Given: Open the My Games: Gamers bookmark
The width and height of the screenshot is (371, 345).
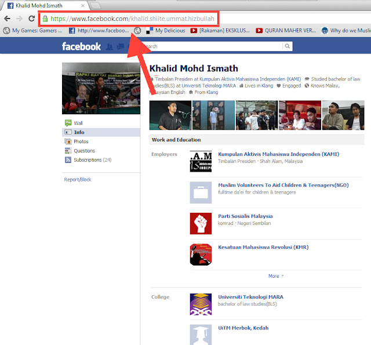Looking at the screenshot, I should [x=33, y=31].
